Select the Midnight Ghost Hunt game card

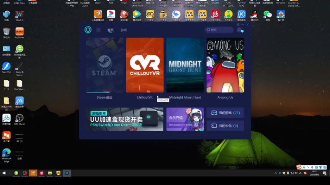(x=185, y=65)
